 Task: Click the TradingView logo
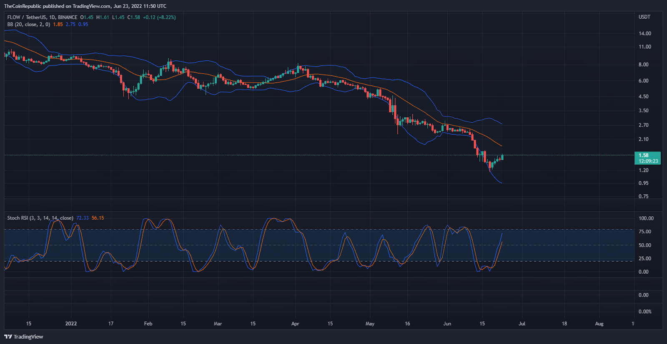click(x=24, y=337)
